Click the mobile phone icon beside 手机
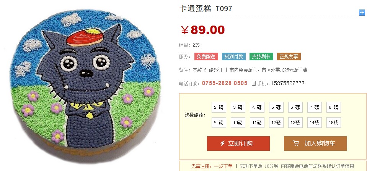Screen dimensions: 367x171 tap(253, 83)
